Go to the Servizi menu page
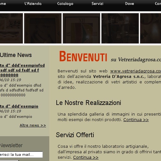 pos(97,4)
